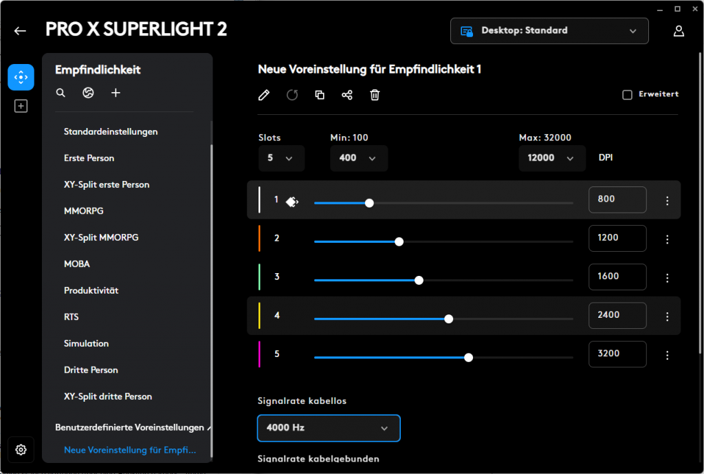704x474 pixels.
Task: Duplicate preset with copy icon
Action: coord(320,95)
